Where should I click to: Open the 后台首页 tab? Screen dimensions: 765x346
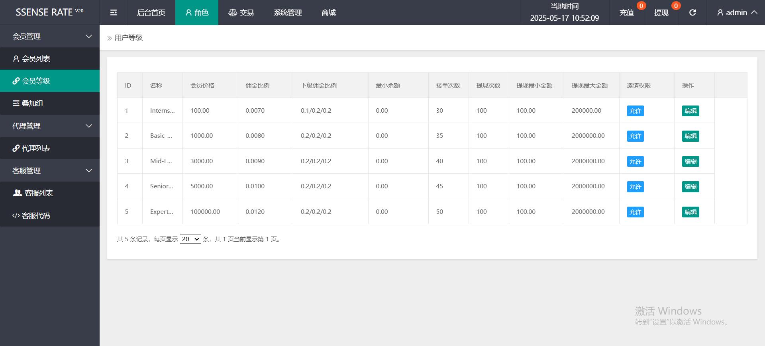(151, 13)
